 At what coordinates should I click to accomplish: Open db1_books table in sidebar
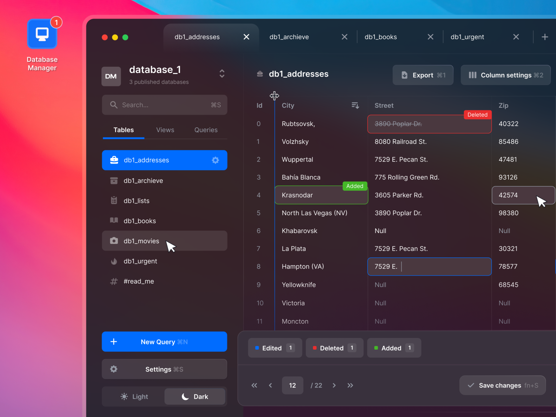pyautogui.click(x=165, y=221)
